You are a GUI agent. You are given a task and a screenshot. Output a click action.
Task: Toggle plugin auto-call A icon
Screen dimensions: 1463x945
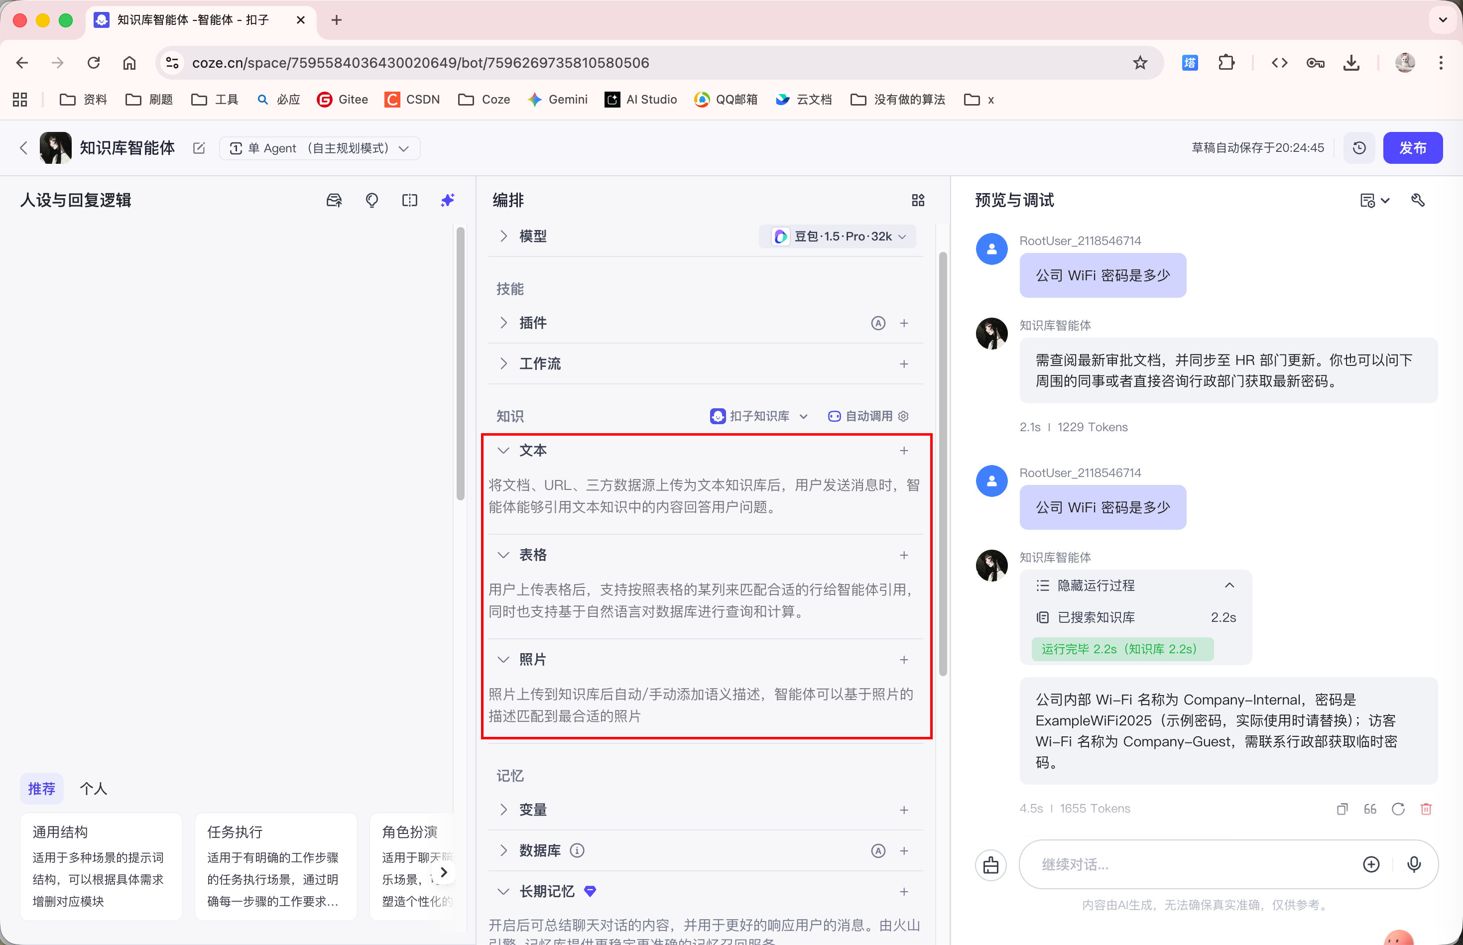[x=878, y=324]
